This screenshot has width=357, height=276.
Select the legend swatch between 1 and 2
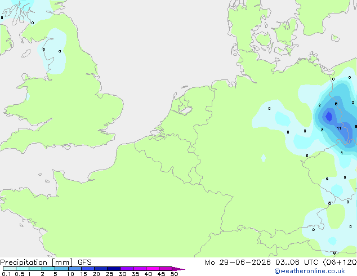[x=35, y=269]
